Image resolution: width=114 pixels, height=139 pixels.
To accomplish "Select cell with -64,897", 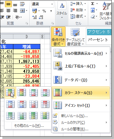I will [x=27, y=51].
